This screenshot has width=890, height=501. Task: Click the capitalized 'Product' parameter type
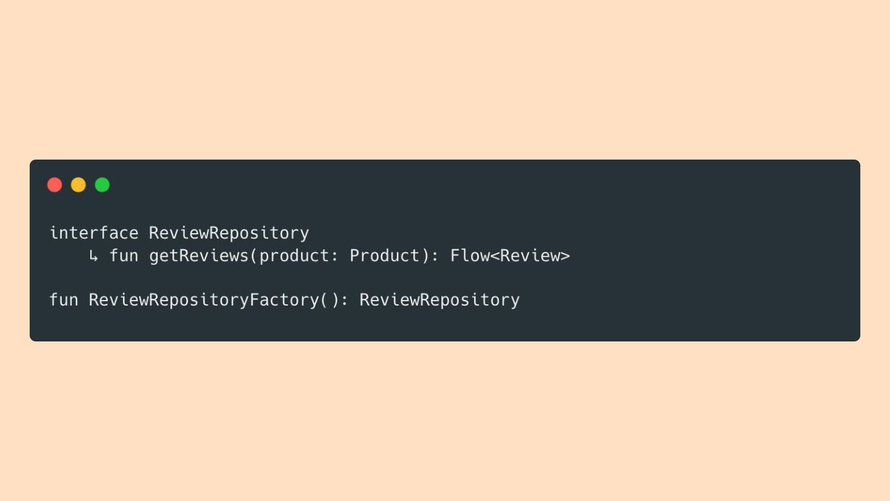coord(384,255)
